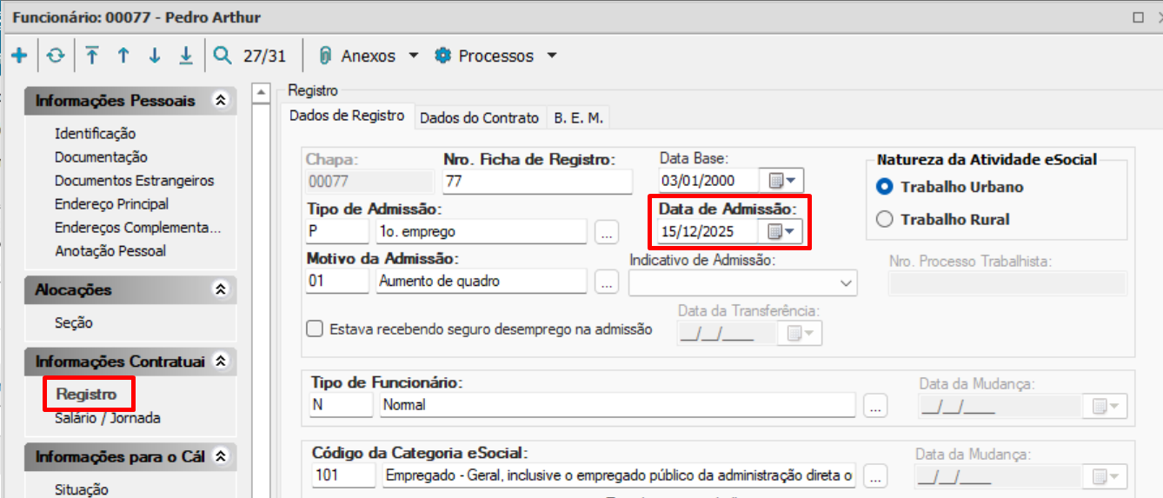The width and height of the screenshot is (1163, 498).
Task: Select Trabalho Urbano radio option
Action: 885,187
